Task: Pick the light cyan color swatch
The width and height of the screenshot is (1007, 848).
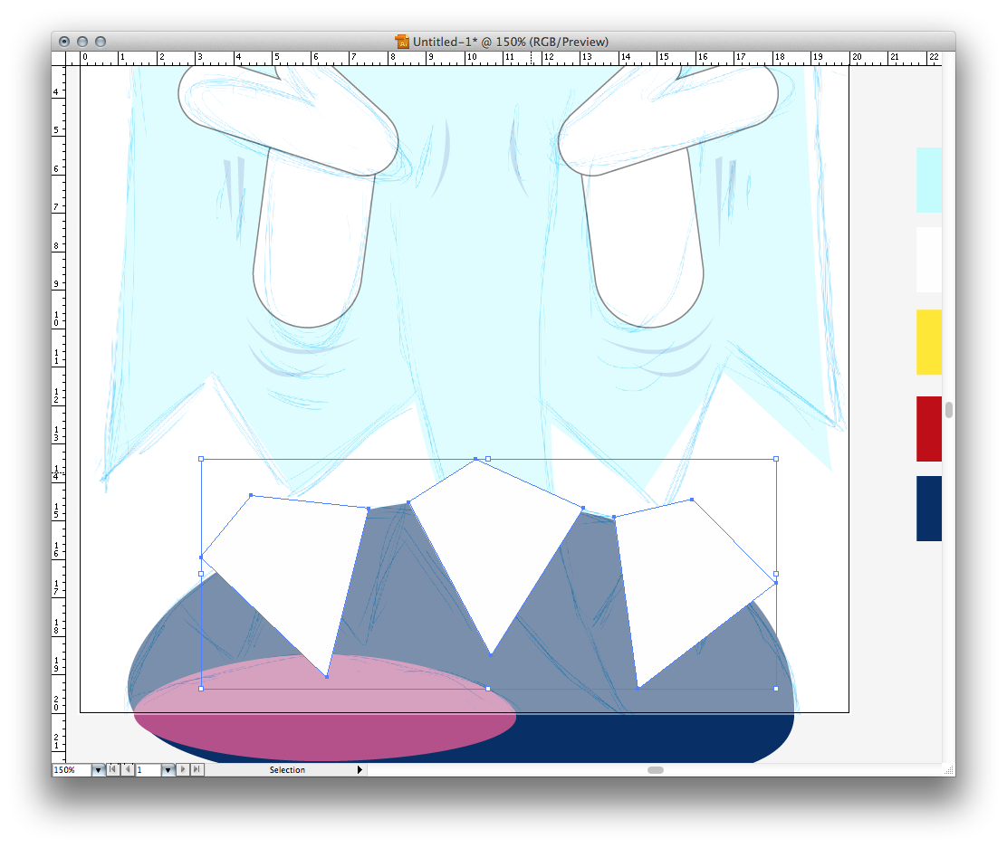Action: [x=928, y=180]
